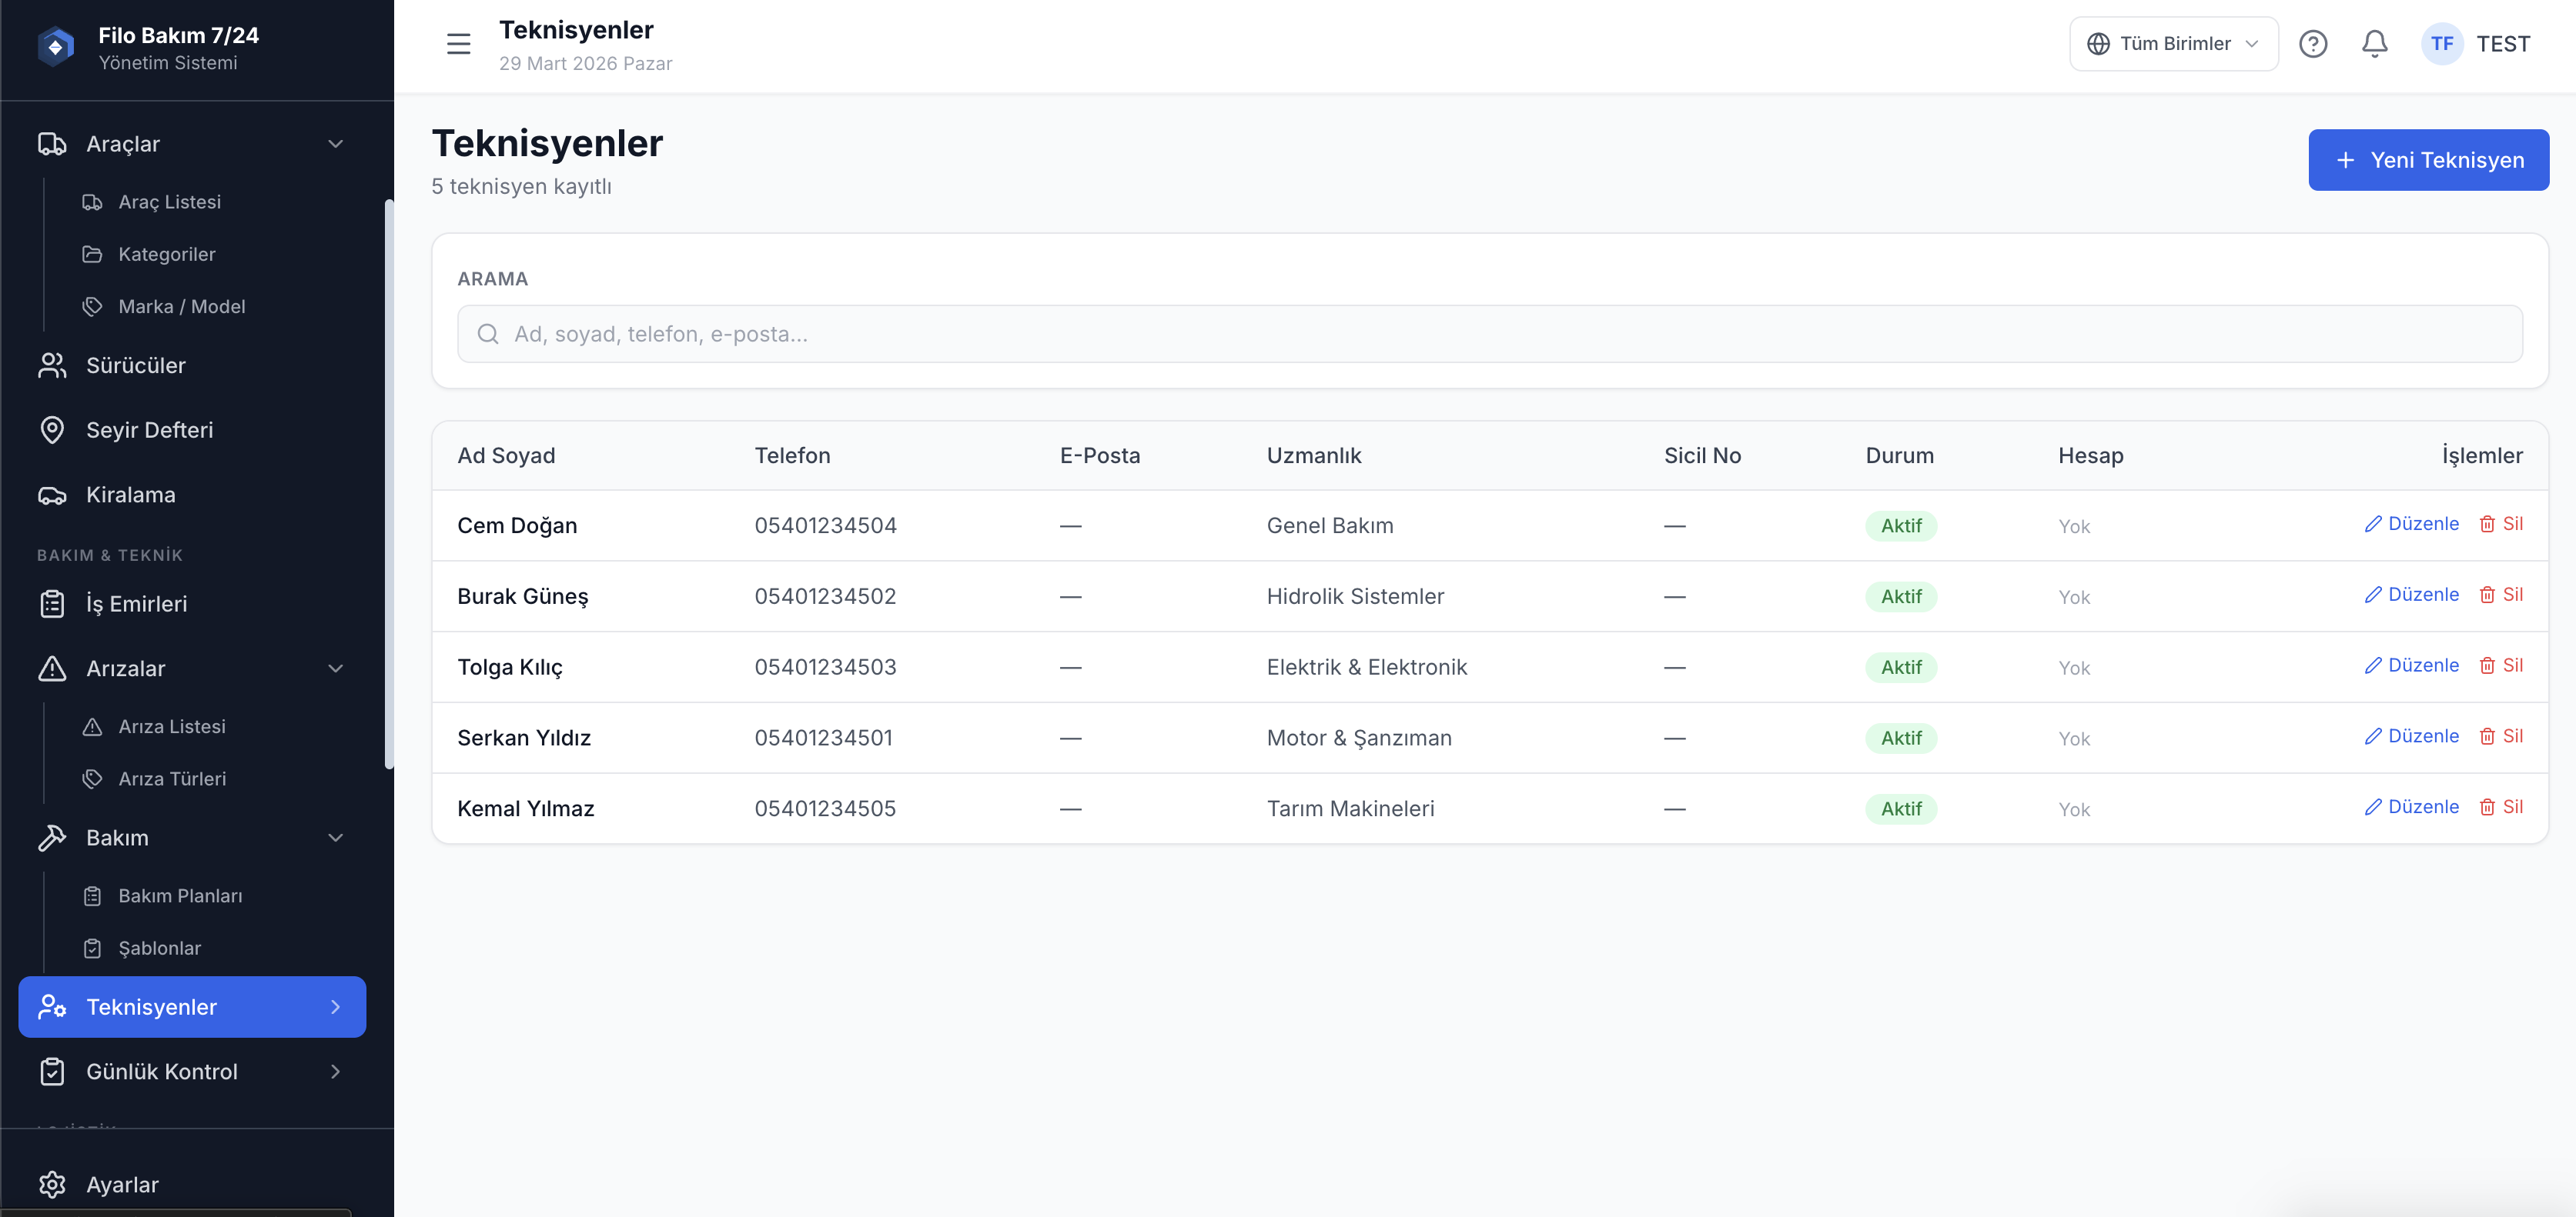2576x1217 pixels.
Task: Collapse the Araçlar menu section
Action: (336, 144)
